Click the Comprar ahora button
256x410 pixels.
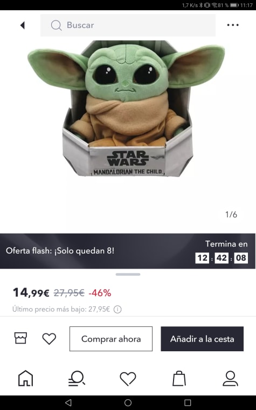[x=111, y=339]
